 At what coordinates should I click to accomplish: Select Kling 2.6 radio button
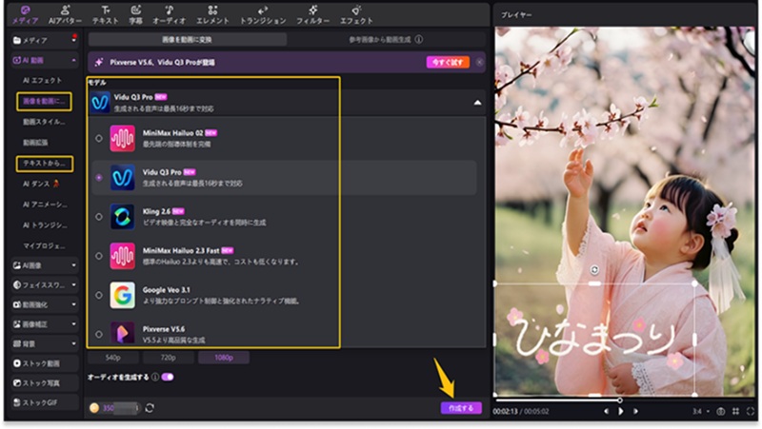pos(99,217)
